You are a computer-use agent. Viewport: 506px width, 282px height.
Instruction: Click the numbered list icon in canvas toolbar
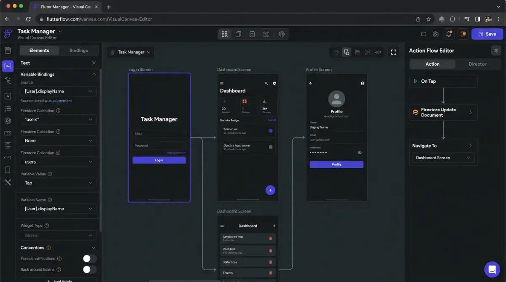point(357,52)
